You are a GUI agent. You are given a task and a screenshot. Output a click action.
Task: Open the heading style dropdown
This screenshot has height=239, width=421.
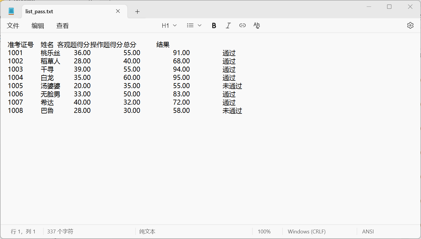pos(175,25)
